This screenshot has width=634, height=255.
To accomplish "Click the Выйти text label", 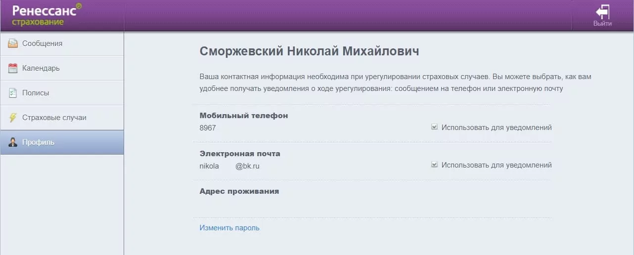I will coord(602,23).
